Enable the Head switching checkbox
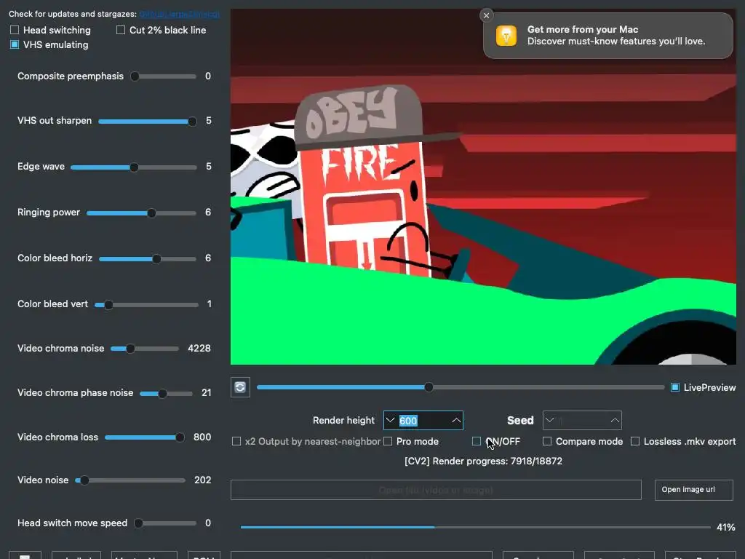The image size is (745, 559). click(x=15, y=30)
